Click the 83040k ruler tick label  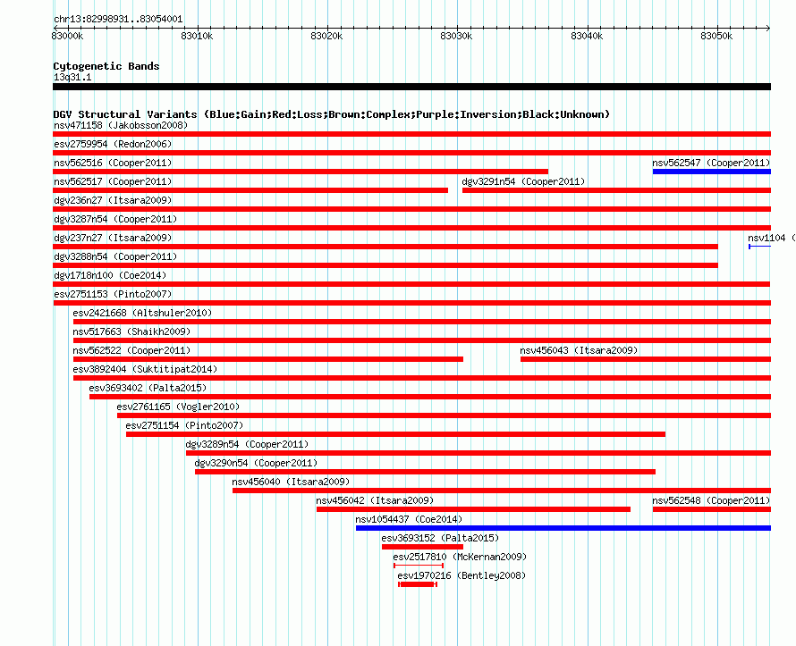[x=587, y=36]
